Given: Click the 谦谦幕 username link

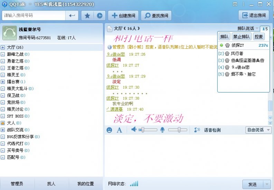Looking at the screenshot, I should (x=115, y=109).
